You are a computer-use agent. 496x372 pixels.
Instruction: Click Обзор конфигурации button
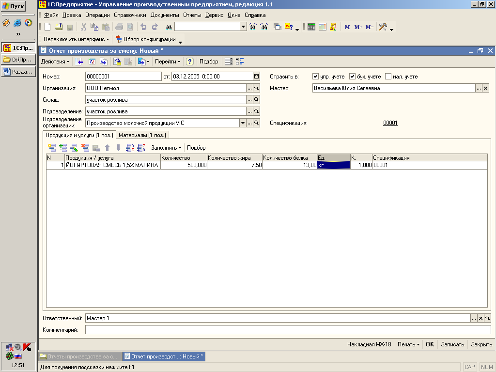click(x=145, y=39)
